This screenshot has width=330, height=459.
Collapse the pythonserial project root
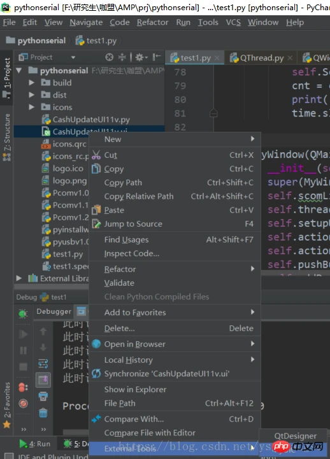(x=19, y=71)
